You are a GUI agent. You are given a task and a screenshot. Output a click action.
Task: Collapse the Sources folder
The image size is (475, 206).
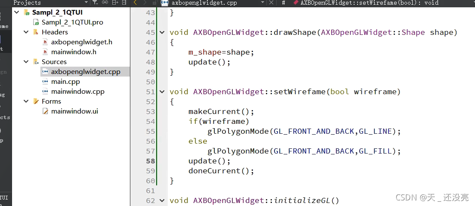tap(26, 62)
